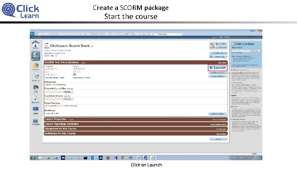
Task: Open View Registration State link
Action: pyautogui.click(x=54, y=78)
